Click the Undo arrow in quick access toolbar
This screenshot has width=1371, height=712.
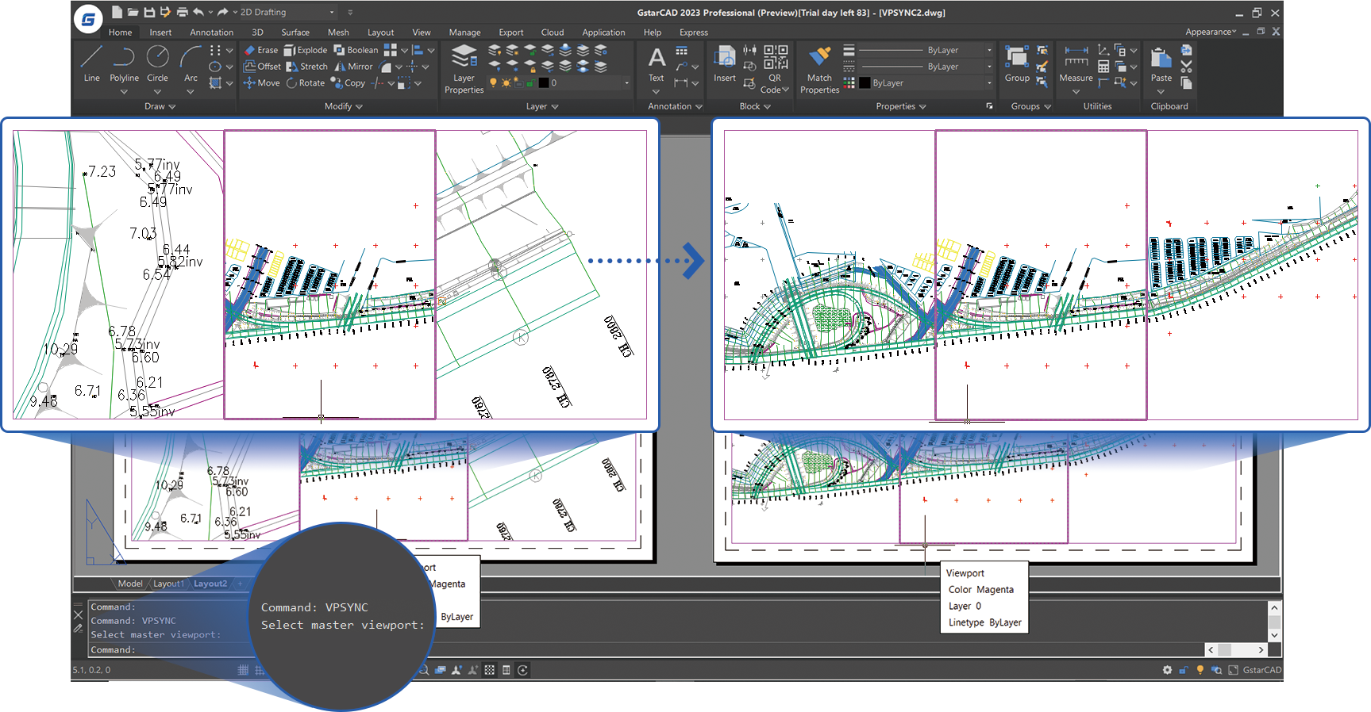[198, 12]
